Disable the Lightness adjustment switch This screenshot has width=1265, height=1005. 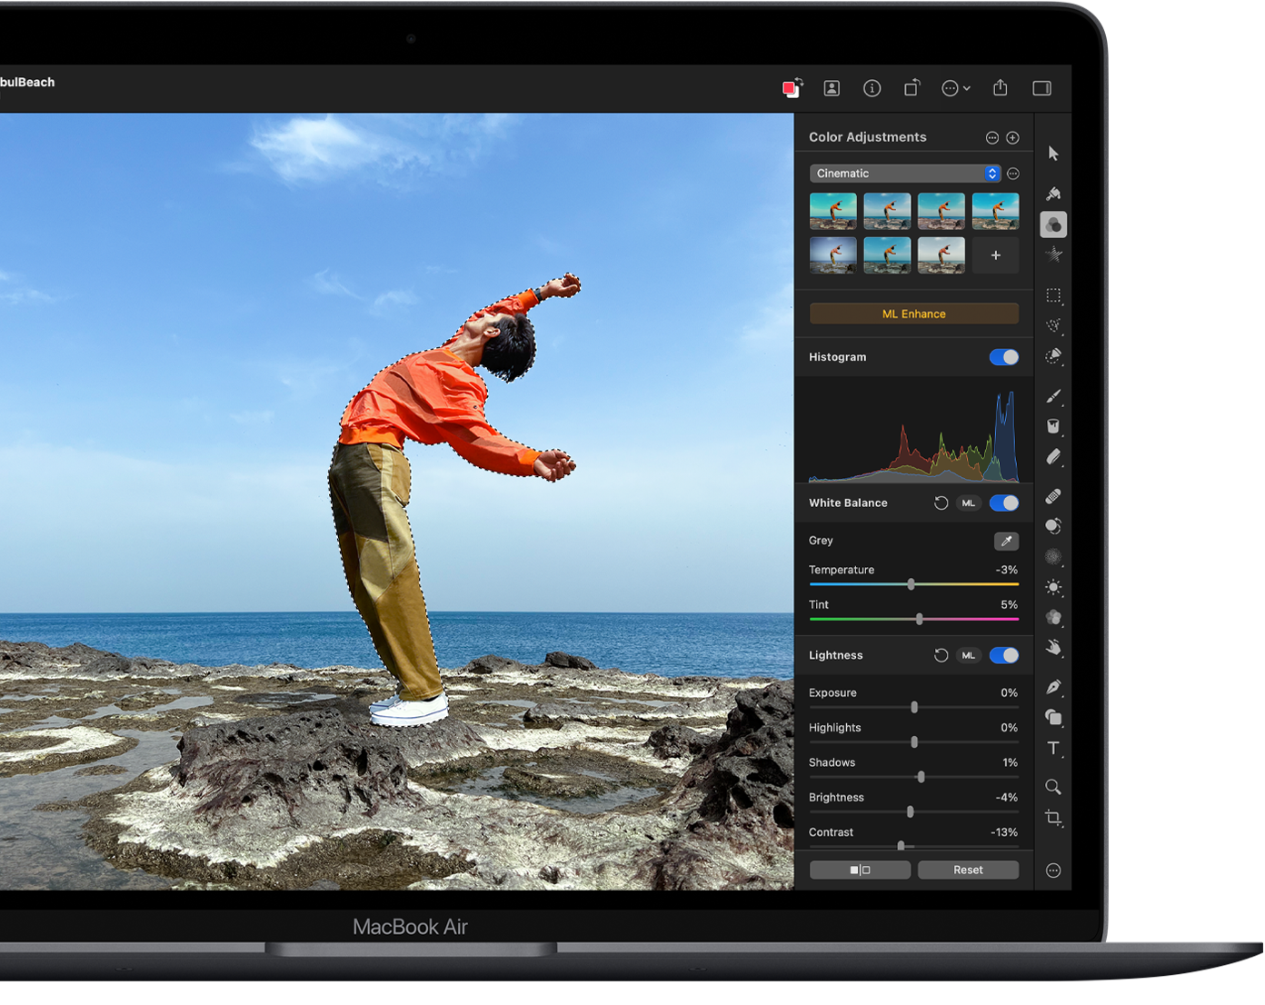point(1004,655)
